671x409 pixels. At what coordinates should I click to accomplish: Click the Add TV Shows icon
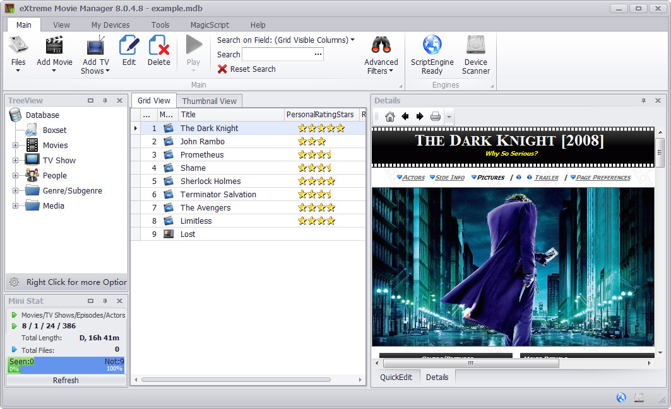tap(95, 46)
